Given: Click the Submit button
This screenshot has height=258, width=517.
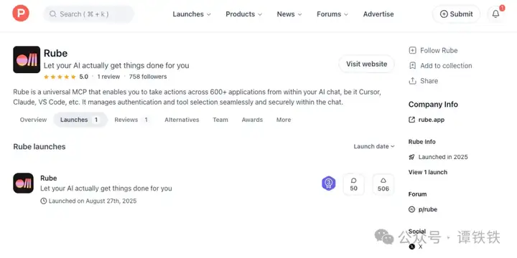Looking at the screenshot, I should point(457,14).
